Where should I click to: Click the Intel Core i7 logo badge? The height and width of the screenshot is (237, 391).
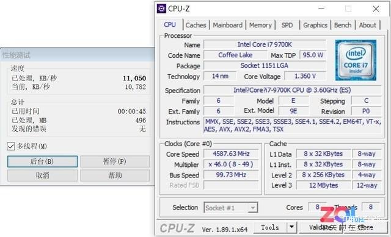[x=356, y=60]
